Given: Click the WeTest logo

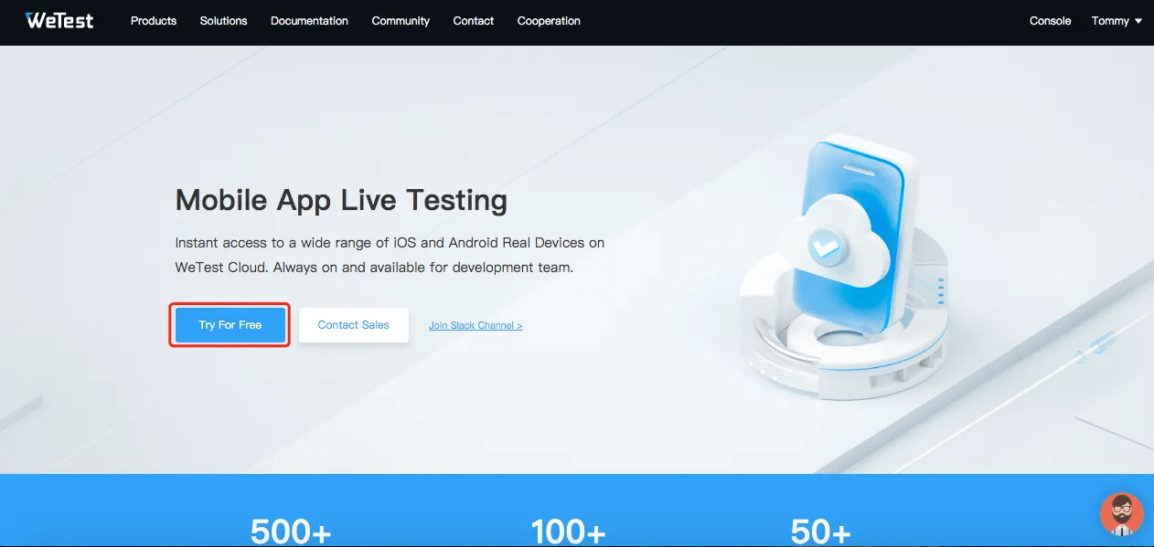Looking at the screenshot, I should coord(59,20).
